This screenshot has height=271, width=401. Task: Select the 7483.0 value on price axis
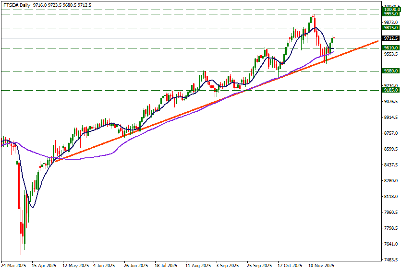tap(391, 260)
